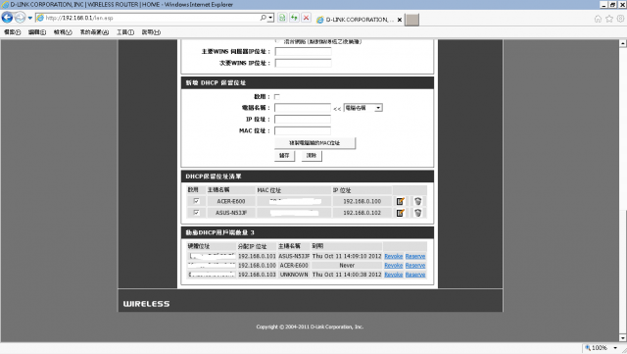
Task: Open a new blank tab
Action: pyautogui.click(x=411, y=20)
